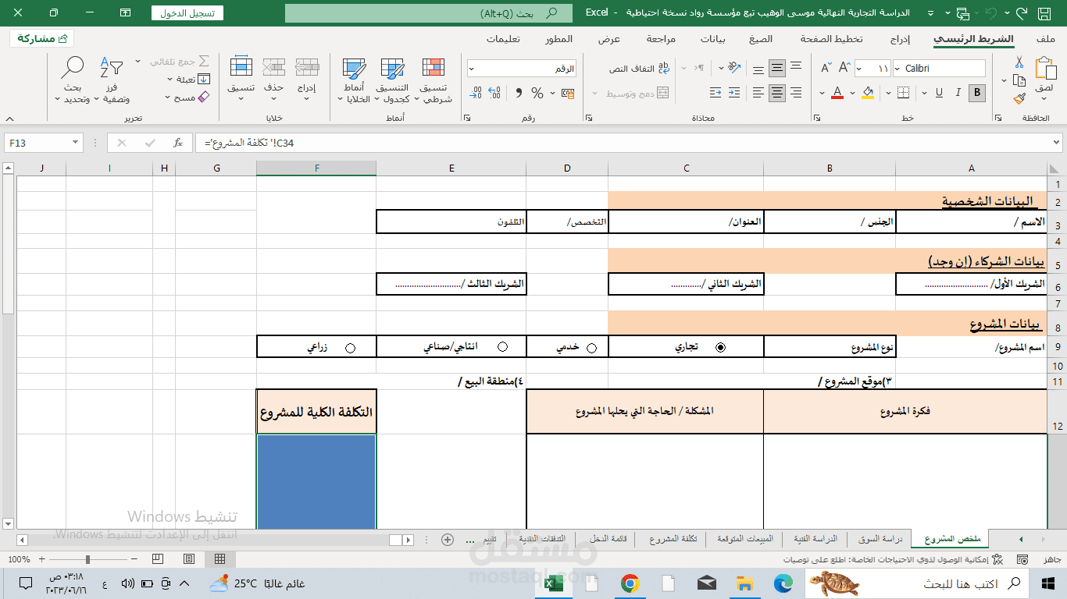This screenshot has height=599, width=1067.
Task: Select the انتاجي/صناعي radio button
Action: pyautogui.click(x=502, y=346)
